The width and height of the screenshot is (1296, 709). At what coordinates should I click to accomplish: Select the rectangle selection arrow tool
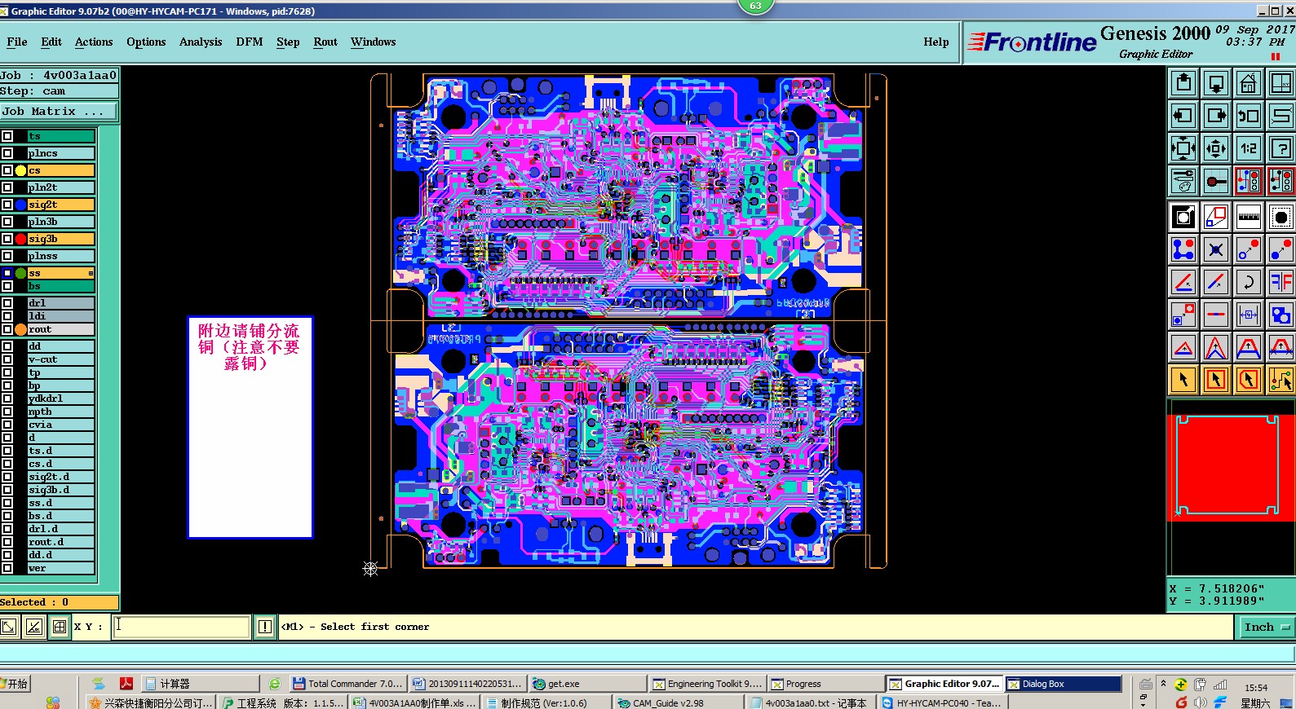(x=1216, y=380)
